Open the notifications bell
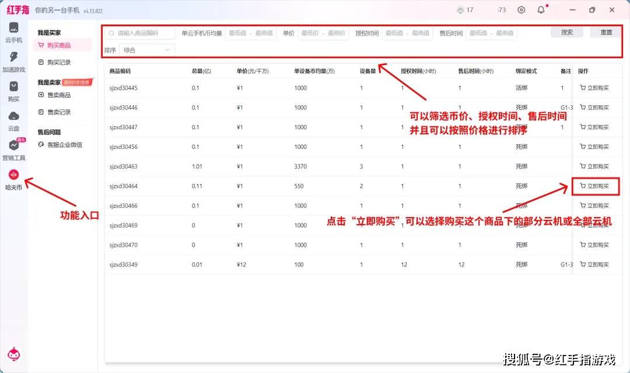The width and height of the screenshot is (630, 373). 541,10
